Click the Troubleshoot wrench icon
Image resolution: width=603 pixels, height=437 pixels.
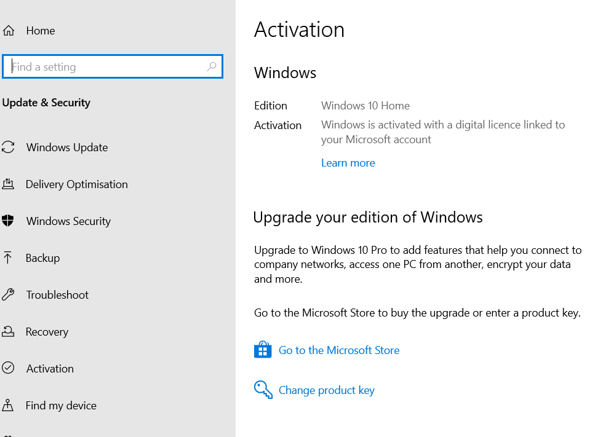[8, 294]
